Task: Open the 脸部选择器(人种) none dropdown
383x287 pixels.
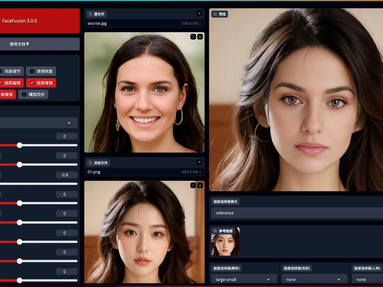Action: tap(368, 279)
